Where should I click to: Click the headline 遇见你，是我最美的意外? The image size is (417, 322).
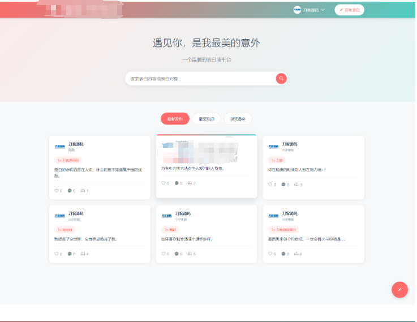click(x=207, y=43)
